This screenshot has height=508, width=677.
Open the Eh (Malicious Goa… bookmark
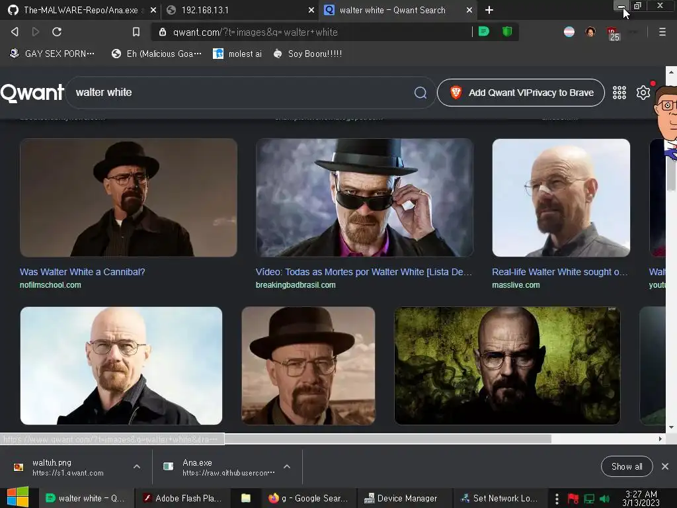point(156,54)
